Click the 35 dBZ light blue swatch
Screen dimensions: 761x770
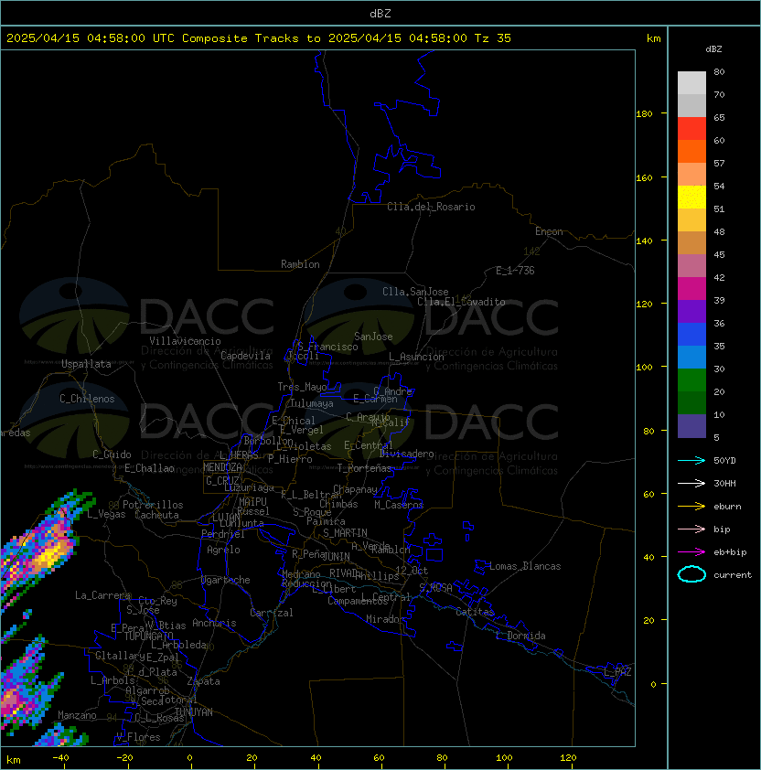(691, 357)
